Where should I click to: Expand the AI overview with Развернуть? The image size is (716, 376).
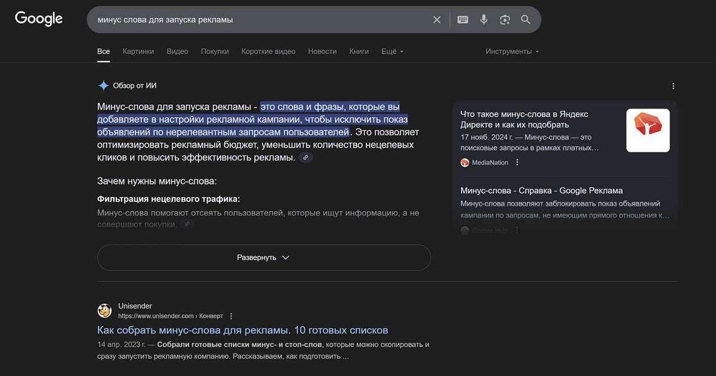264,257
